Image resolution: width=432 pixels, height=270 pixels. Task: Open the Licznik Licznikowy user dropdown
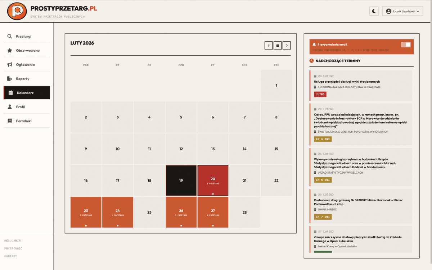(x=402, y=11)
